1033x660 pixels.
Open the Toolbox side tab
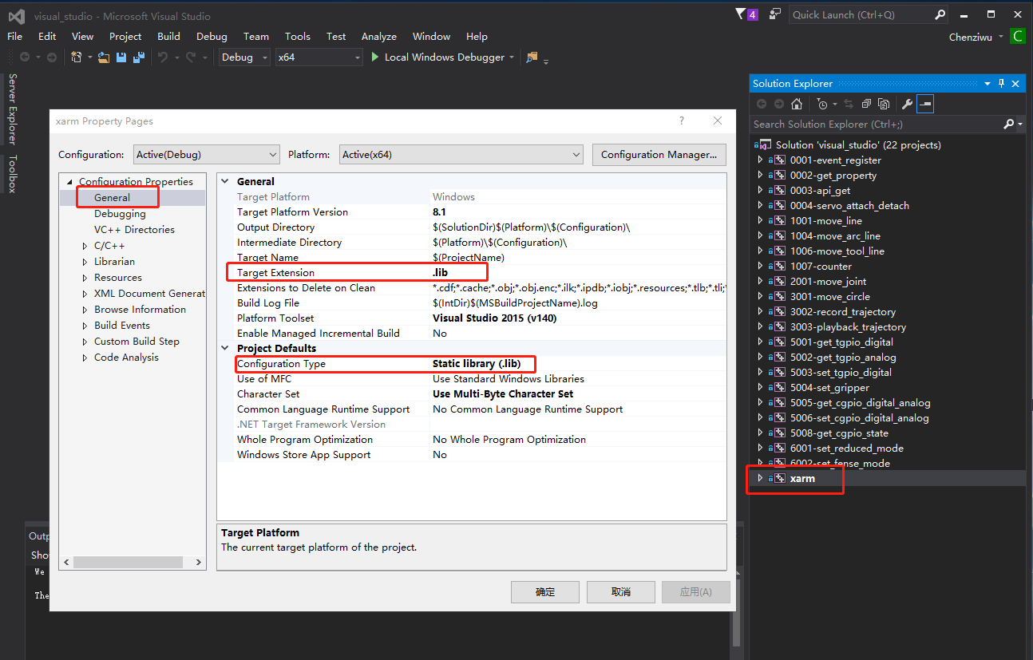[x=12, y=174]
